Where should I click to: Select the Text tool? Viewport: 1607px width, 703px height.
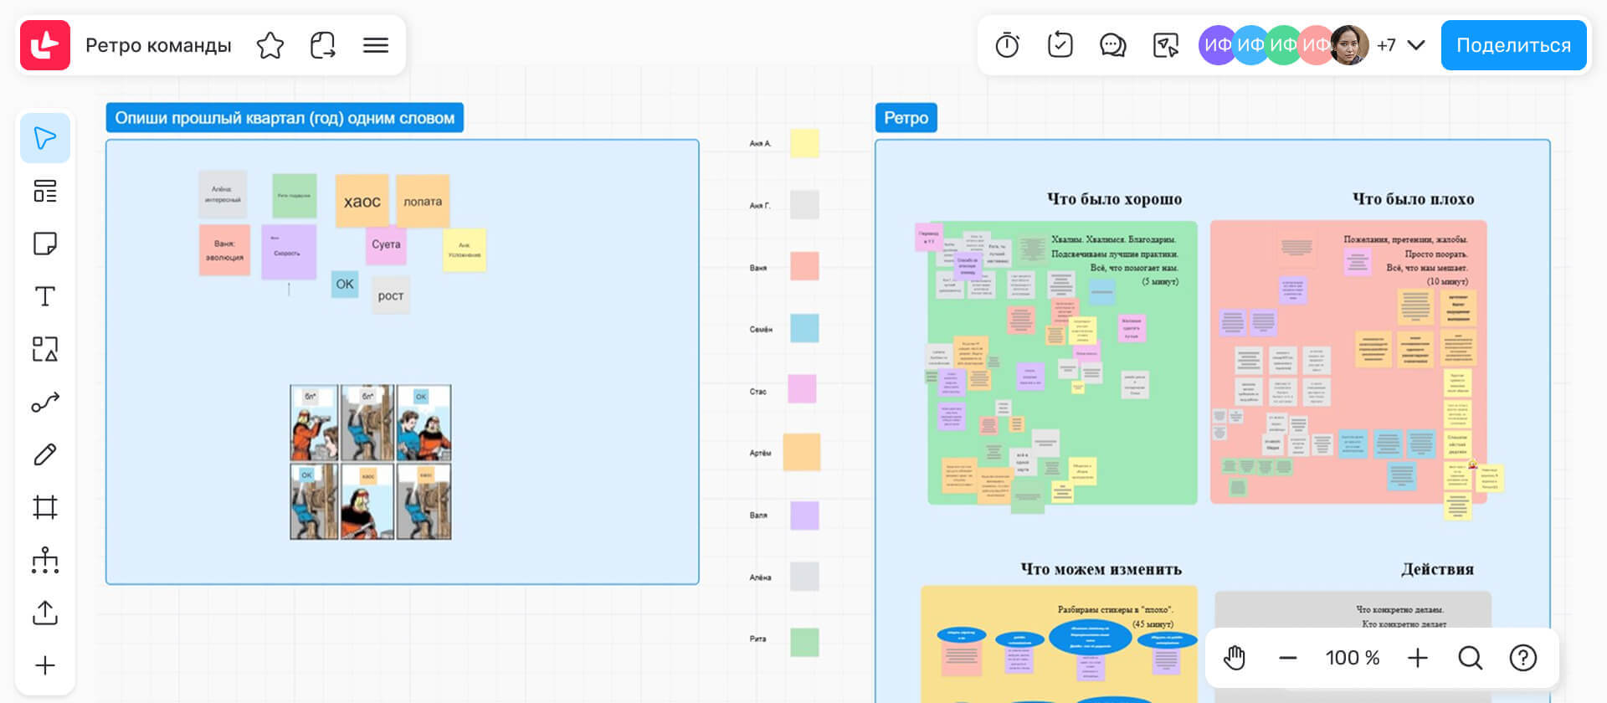[x=45, y=296]
